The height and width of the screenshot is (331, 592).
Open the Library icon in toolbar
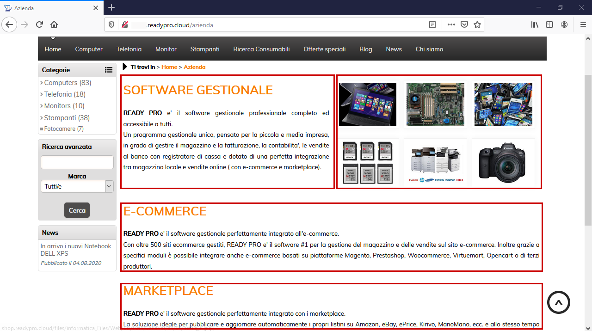pyautogui.click(x=535, y=25)
